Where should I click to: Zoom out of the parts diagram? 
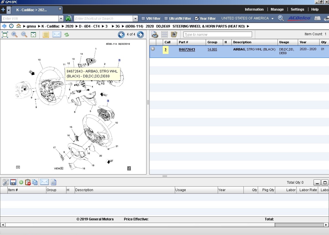click(24, 35)
